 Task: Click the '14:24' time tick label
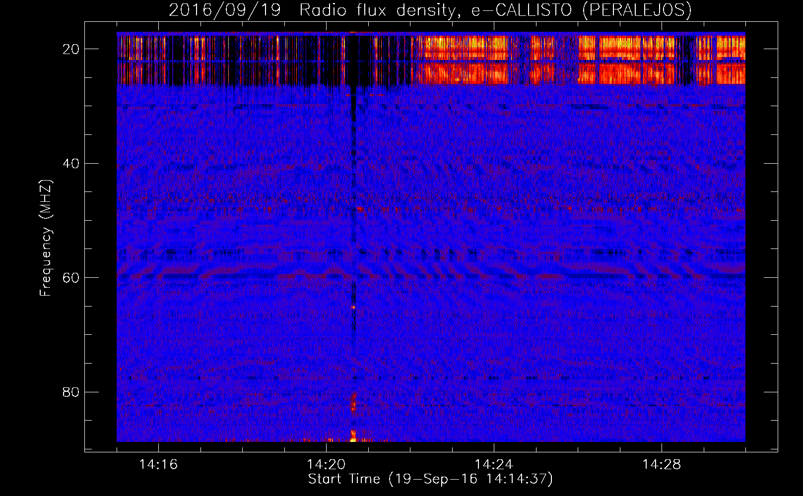click(494, 464)
